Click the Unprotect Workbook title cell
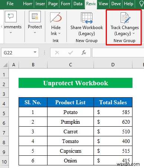 click(75, 83)
